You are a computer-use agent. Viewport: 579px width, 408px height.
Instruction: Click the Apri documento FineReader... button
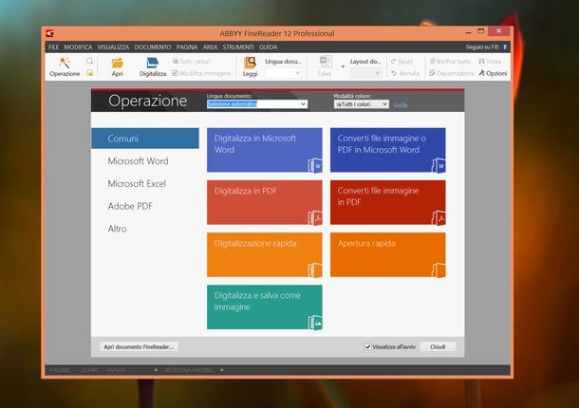click(x=139, y=346)
